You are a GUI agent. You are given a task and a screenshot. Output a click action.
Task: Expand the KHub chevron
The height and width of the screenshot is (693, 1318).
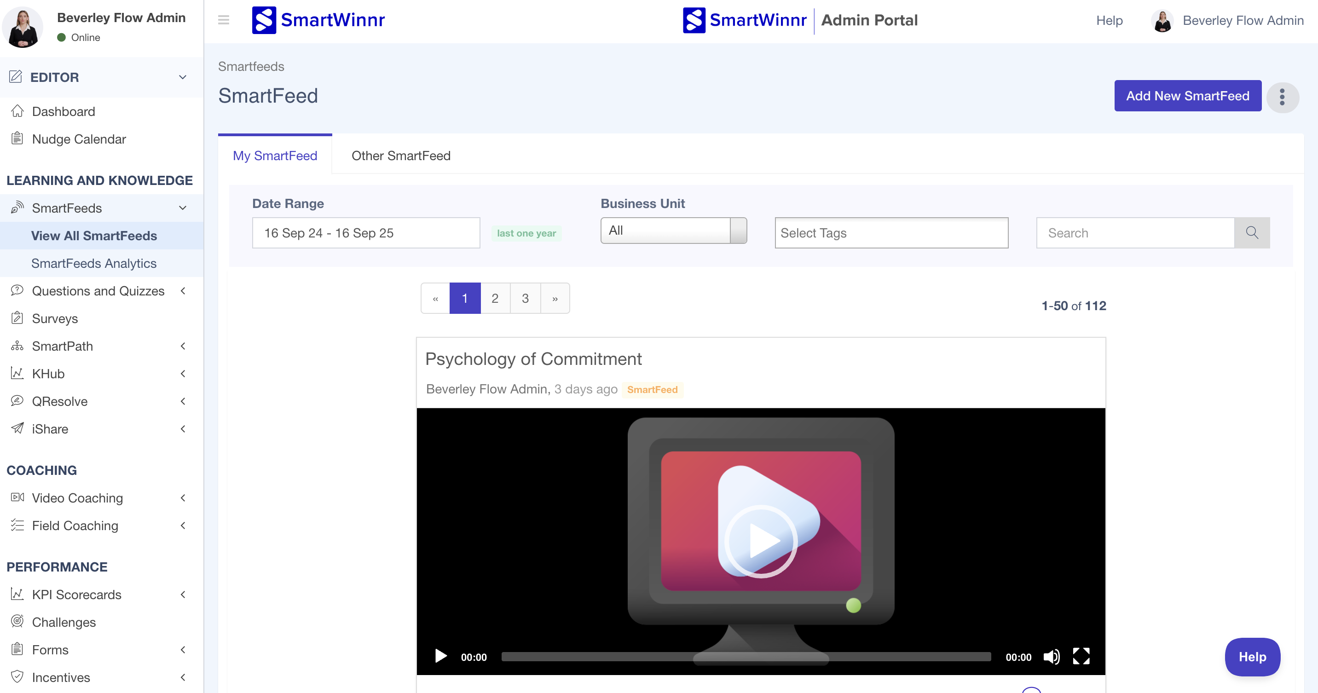pyautogui.click(x=183, y=374)
